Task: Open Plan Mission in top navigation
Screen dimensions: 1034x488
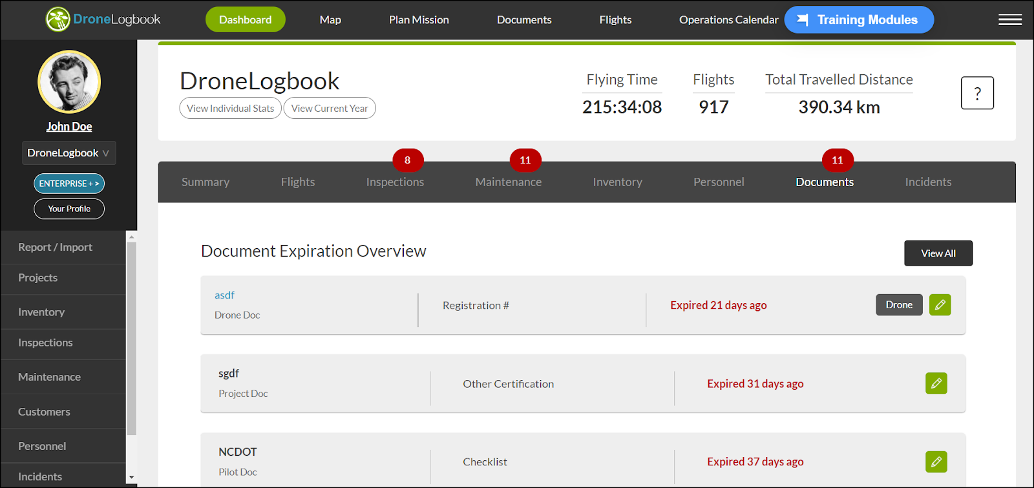Action: click(x=419, y=20)
